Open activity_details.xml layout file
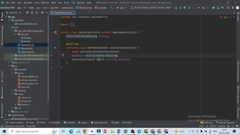 tap(28, 76)
